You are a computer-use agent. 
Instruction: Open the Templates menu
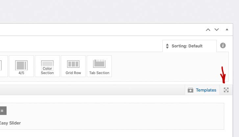tap(202, 90)
